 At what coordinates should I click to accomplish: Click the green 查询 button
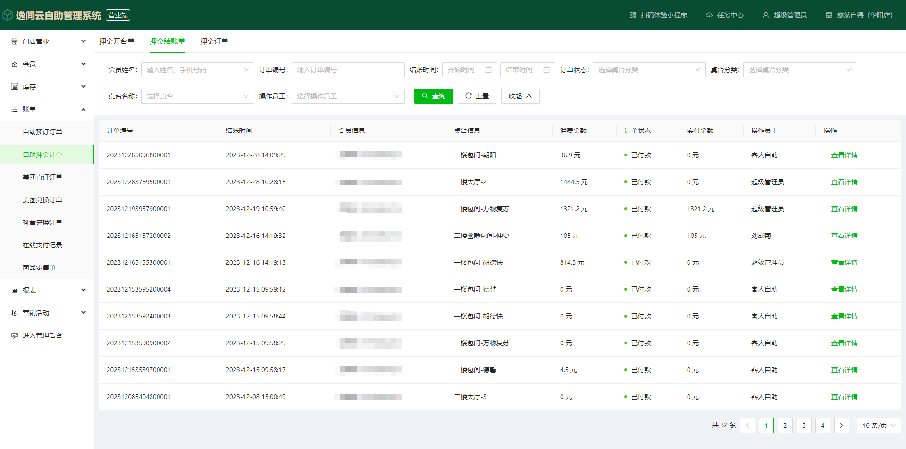point(434,96)
